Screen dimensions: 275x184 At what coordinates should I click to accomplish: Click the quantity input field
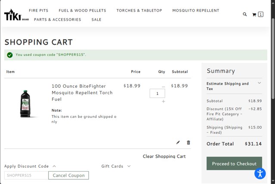click(x=158, y=93)
